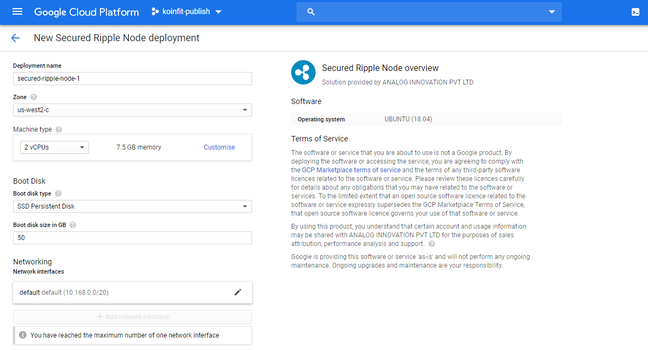Click inside the top search field
This screenshot has width=648, height=350.
(430, 12)
